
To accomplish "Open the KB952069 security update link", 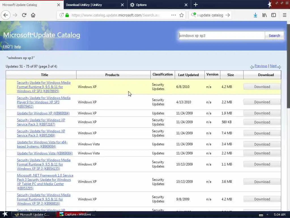I will coord(41,133).
